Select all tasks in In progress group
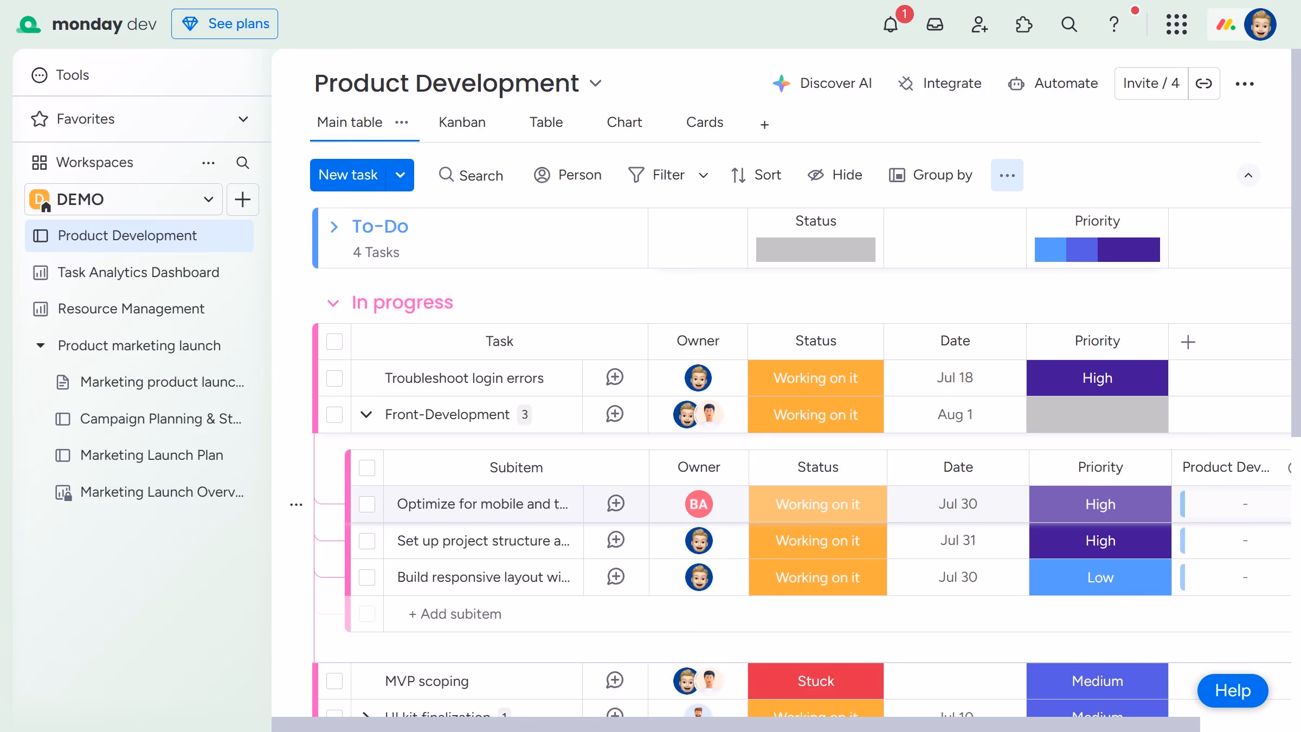This screenshot has width=1301, height=732. coord(334,342)
